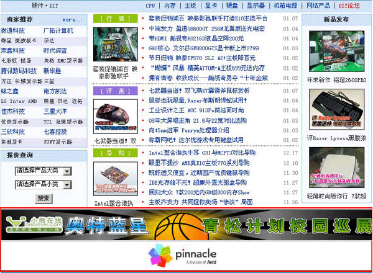The image size is (373, 273).
Task: Expand the 请选择产品大类 dropdown
Action: (x=44, y=171)
